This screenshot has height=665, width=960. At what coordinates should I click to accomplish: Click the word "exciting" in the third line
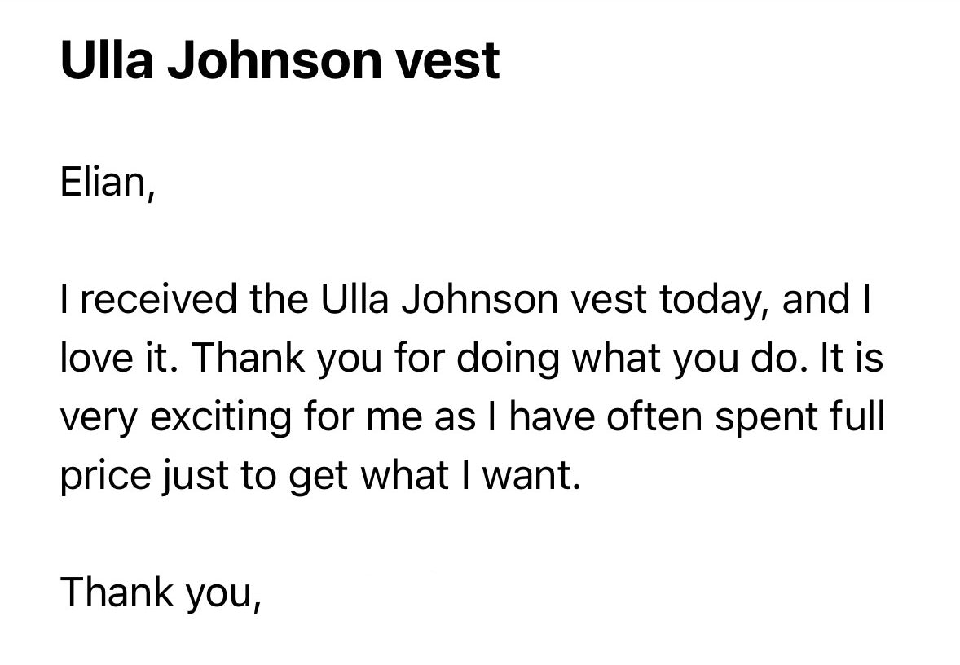(220, 418)
